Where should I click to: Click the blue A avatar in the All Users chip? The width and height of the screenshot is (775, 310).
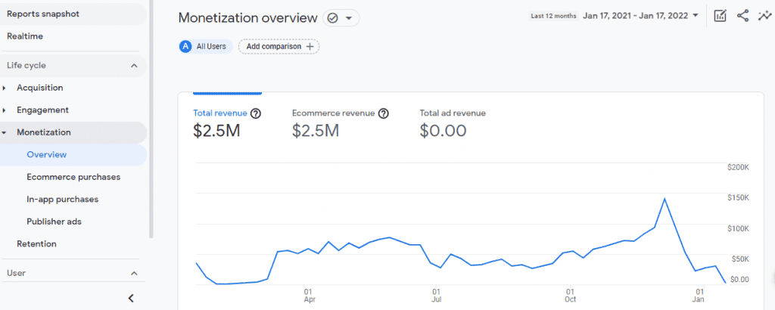click(x=186, y=46)
